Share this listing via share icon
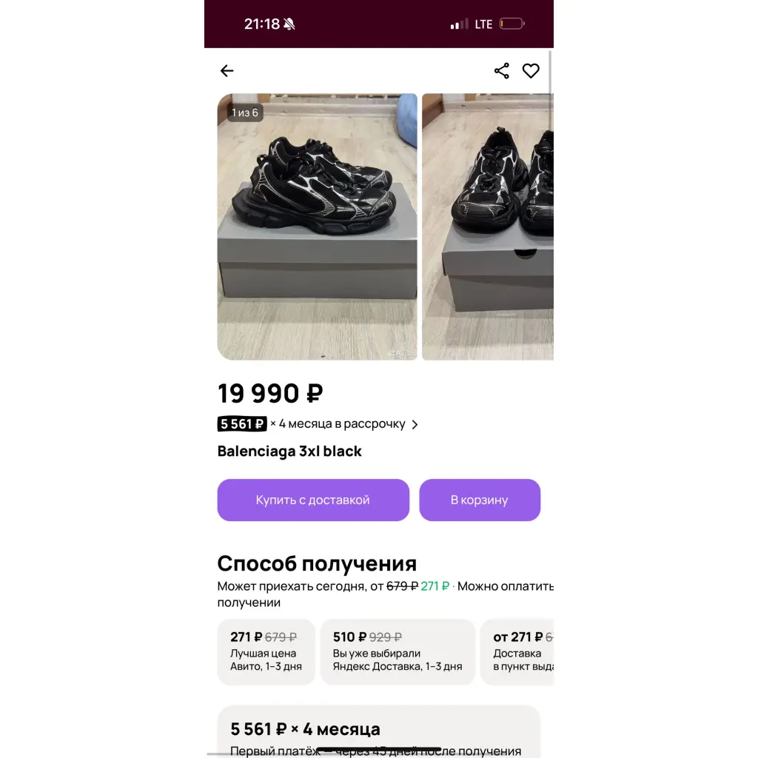Viewport: 758px width, 758px height. [502, 71]
